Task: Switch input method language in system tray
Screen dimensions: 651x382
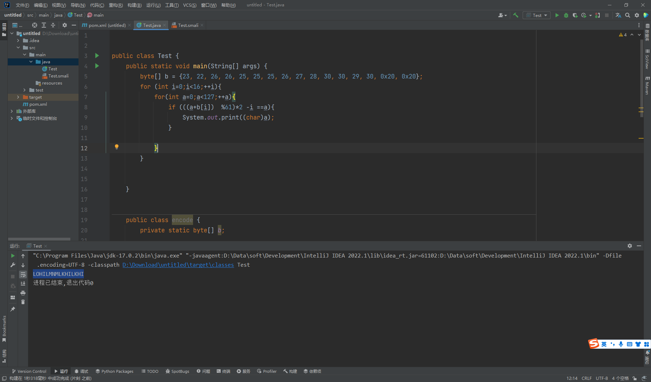Action: click(604, 343)
